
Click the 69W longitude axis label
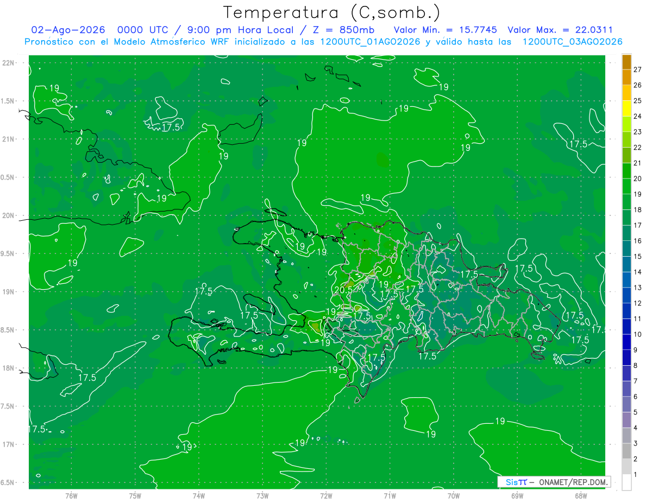point(517,495)
